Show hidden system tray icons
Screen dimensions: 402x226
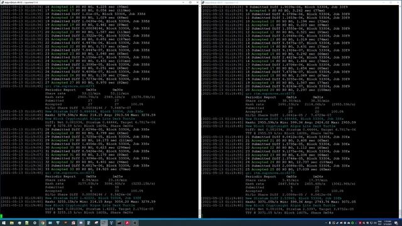point(326,223)
